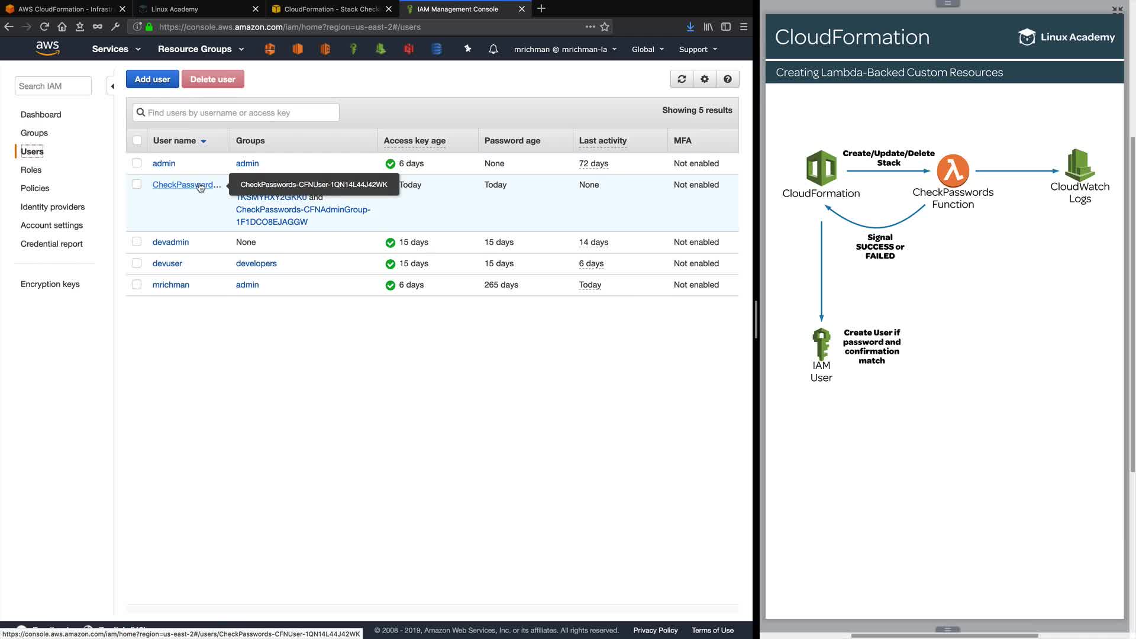The height and width of the screenshot is (639, 1136).
Task: Toggle the select all users checkbox
Action: coord(137,141)
